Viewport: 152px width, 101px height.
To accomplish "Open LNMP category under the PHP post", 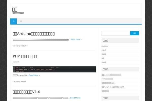I will [x=24, y=81].
